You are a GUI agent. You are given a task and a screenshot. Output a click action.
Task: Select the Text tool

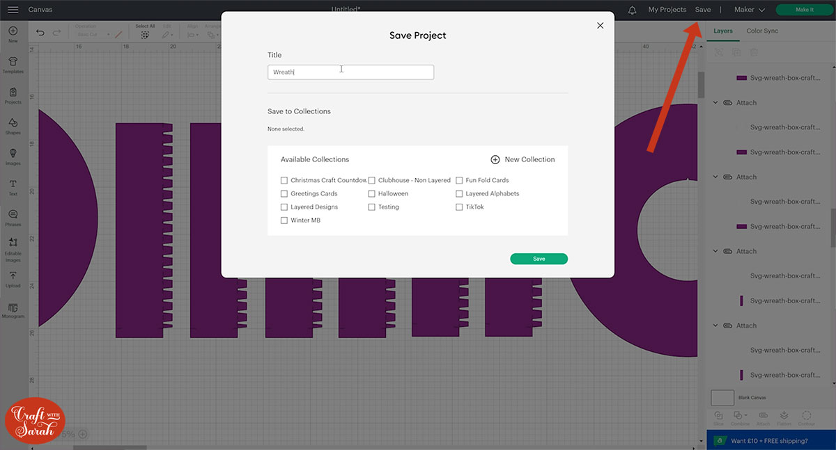[13, 186]
